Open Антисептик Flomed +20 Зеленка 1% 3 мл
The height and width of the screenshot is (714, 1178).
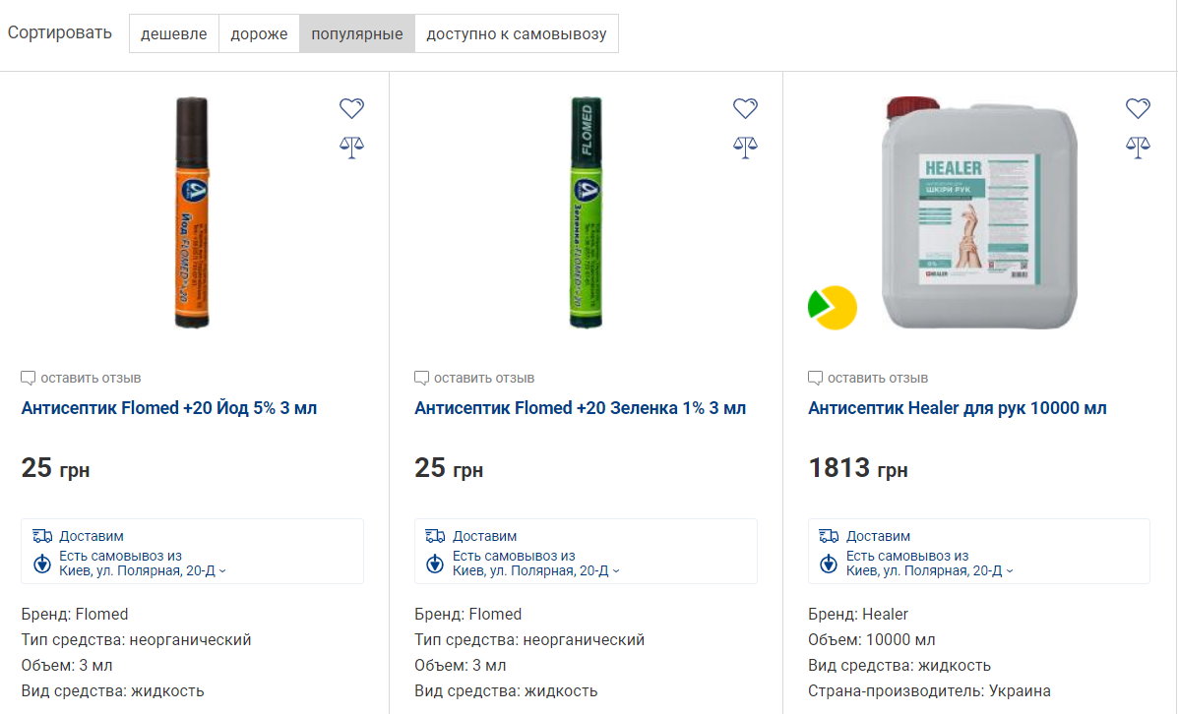580,408
